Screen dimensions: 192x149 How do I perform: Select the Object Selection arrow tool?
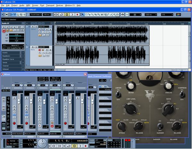[83, 14]
